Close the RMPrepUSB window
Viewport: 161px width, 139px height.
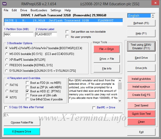click(x=155, y=3)
